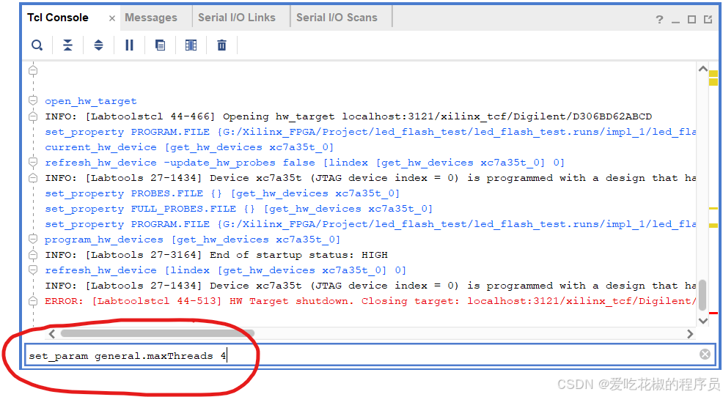Viewport: 723px width, 397px height.
Task: Collapse the refresh_hw_device [lindex fold marker
Action: [x=33, y=270]
